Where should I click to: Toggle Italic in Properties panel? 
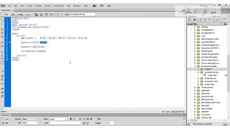tap(74, 119)
